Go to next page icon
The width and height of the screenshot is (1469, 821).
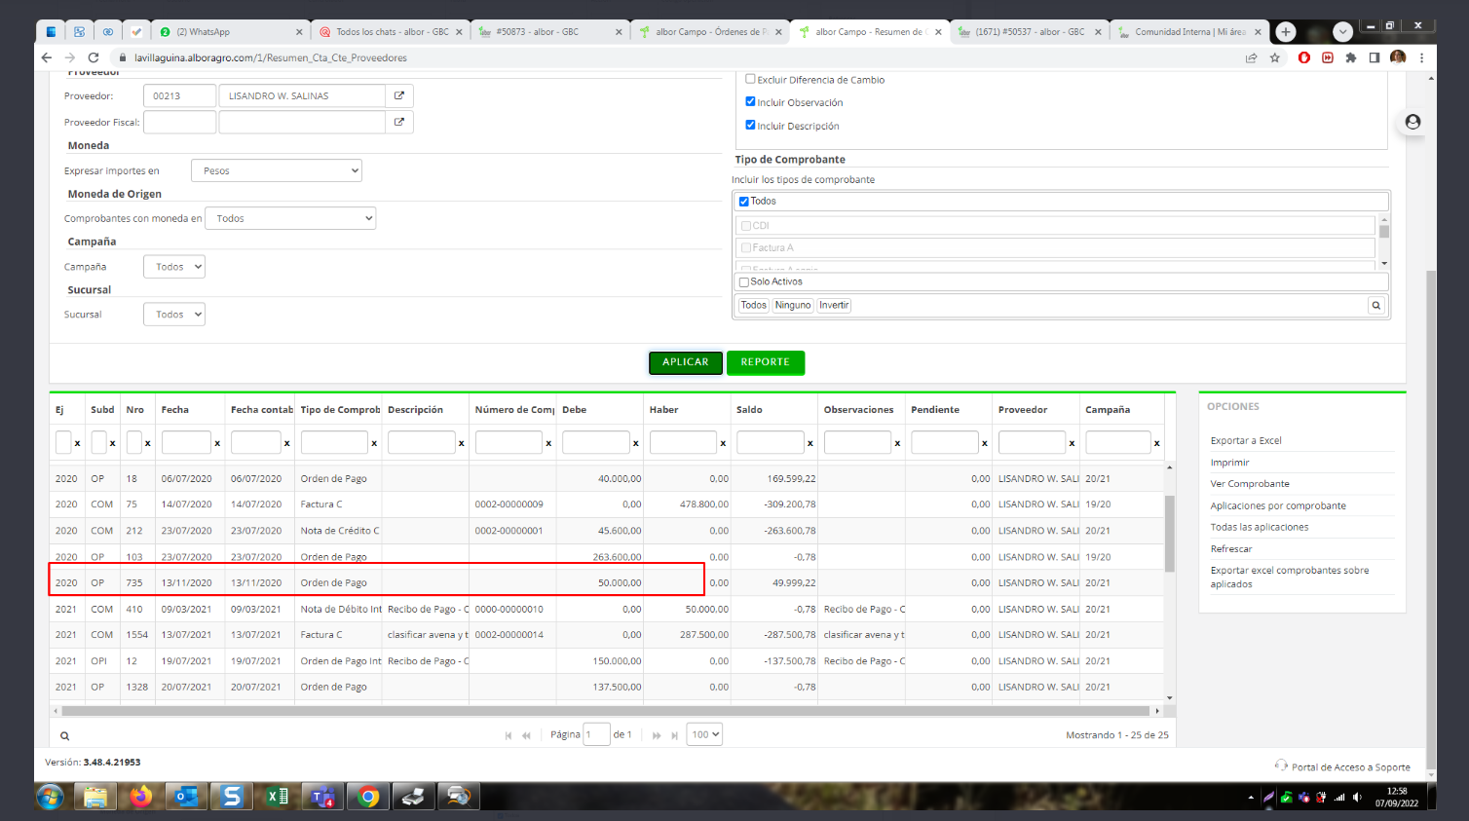(x=657, y=735)
